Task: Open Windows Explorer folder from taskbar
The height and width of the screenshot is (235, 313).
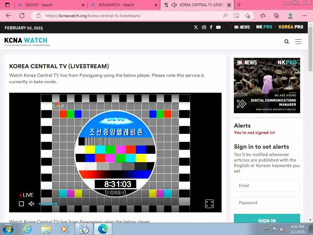Action: 46,229
